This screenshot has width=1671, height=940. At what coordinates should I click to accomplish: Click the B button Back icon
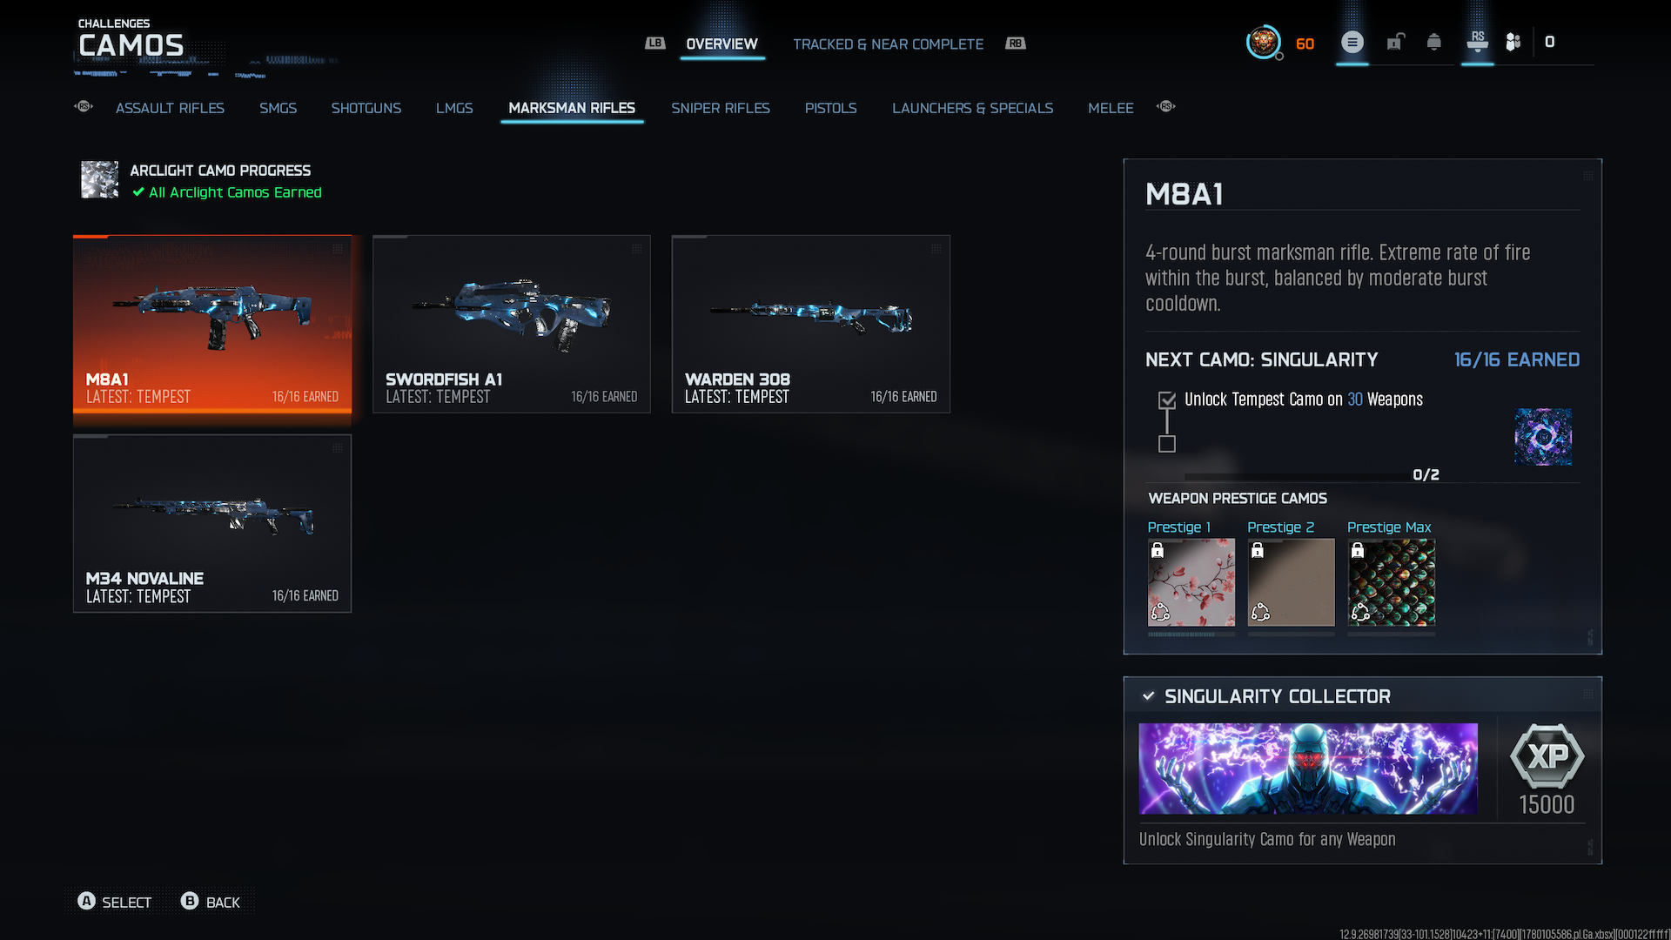[x=190, y=902]
